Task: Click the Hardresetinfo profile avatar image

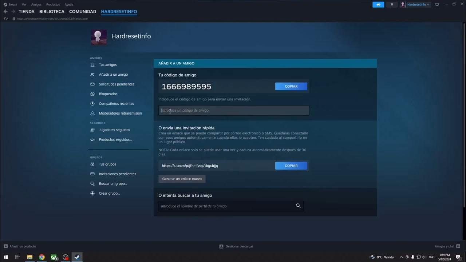Action: (x=99, y=37)
